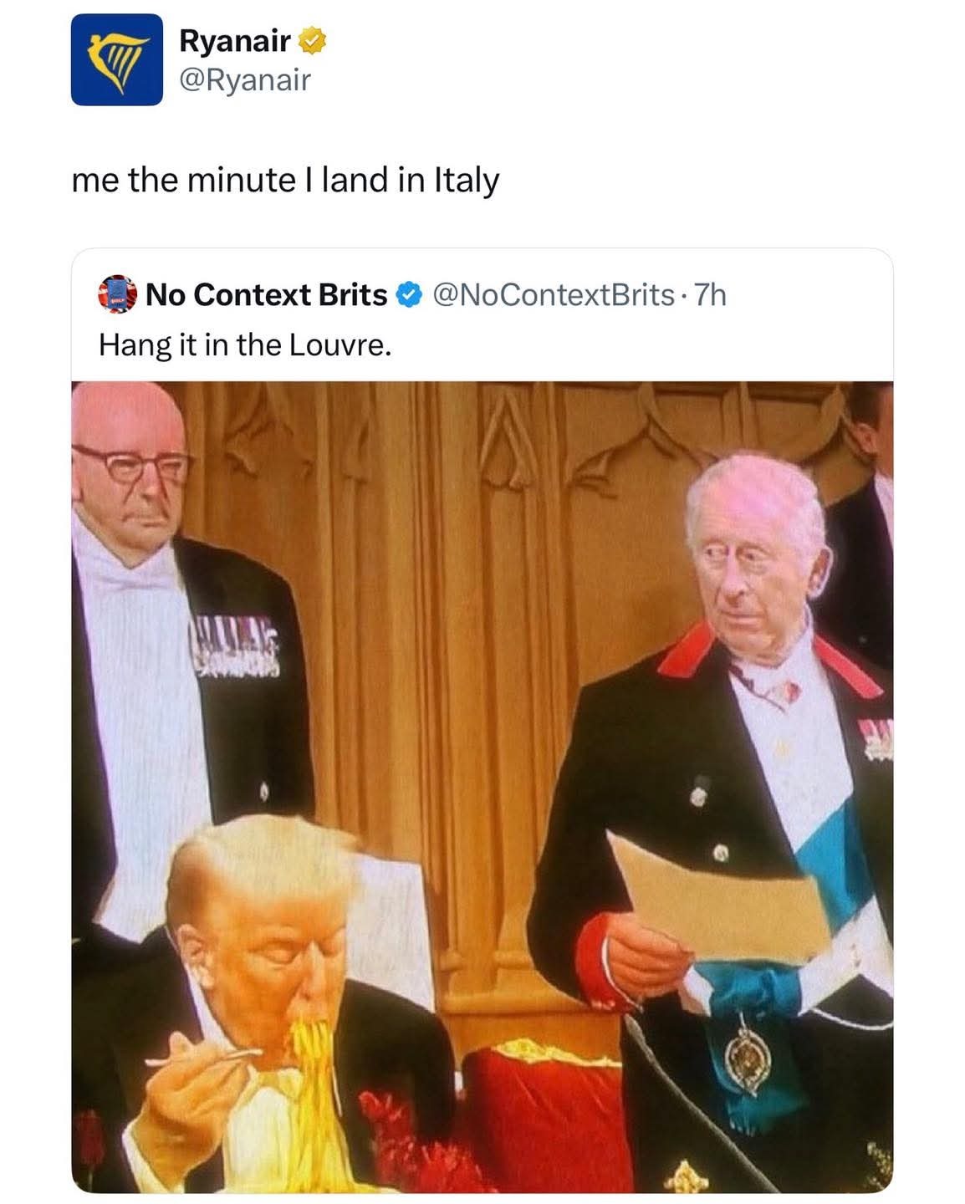
Task: Open the No Context Brits avatar icon
Action: click(117, 294)
